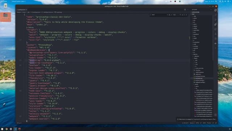Select the highlighted folder on the desktop

point(5,17)
